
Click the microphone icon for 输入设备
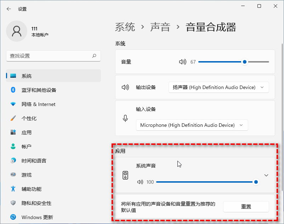click(x=125, y=118)
